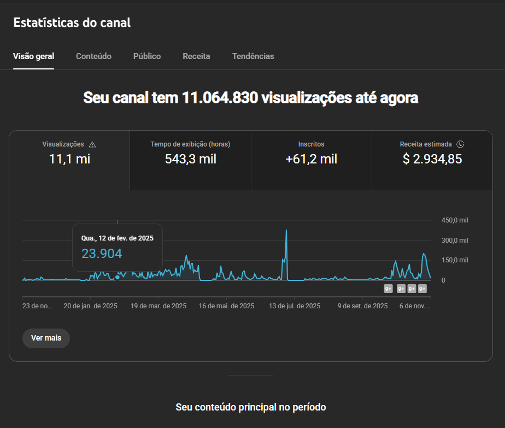Open the Receita tab

click(x=196, y=56)
